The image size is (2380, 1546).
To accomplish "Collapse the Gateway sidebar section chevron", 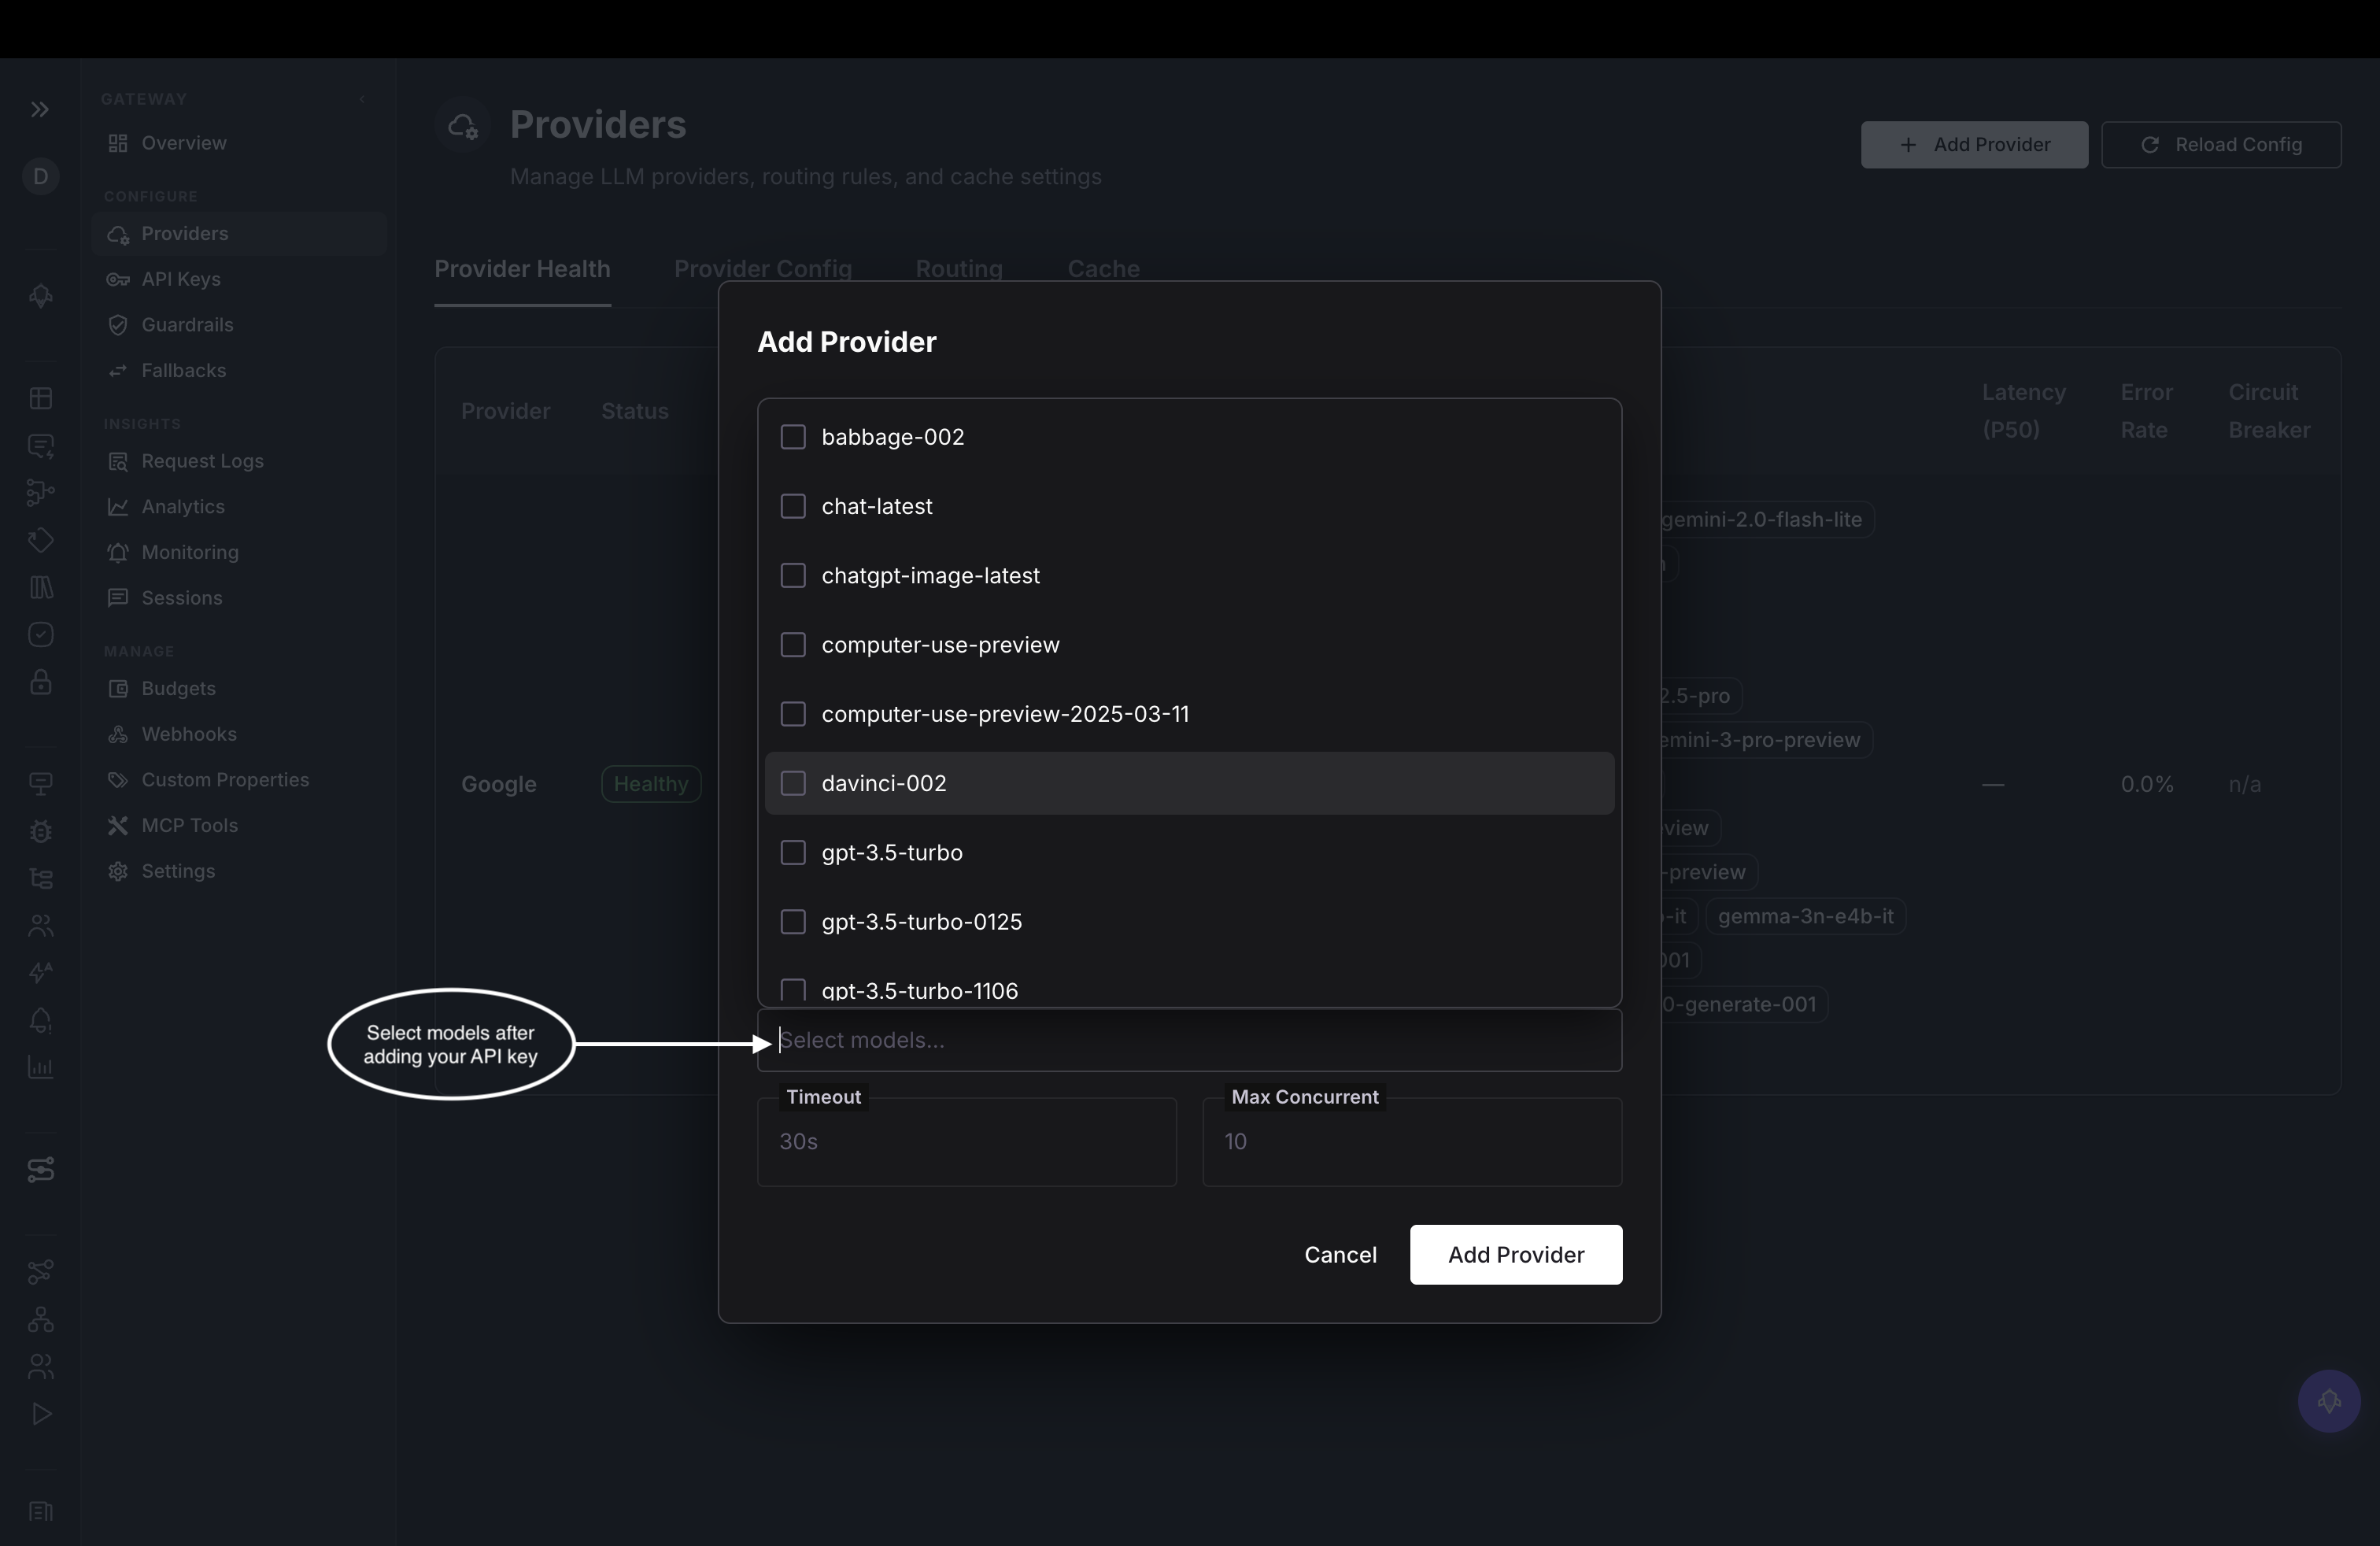I will (362, 99).
